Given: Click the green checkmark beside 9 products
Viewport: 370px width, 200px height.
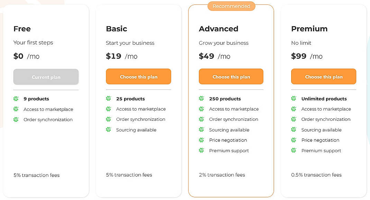Looking at the screenshot, I should click(x=16, y=99).
